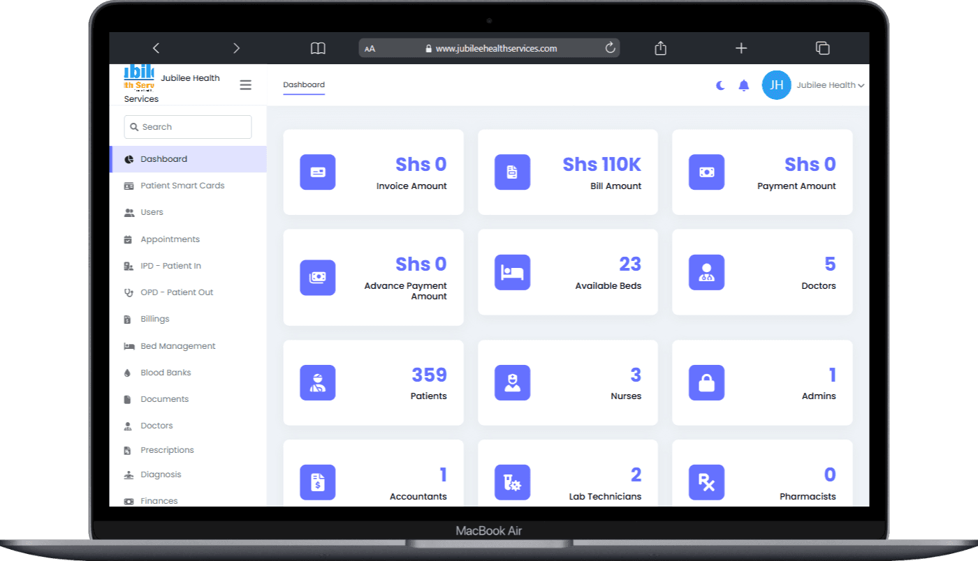Click the Bill Amount document icon

pyautogui.click(x=512, y=172)
